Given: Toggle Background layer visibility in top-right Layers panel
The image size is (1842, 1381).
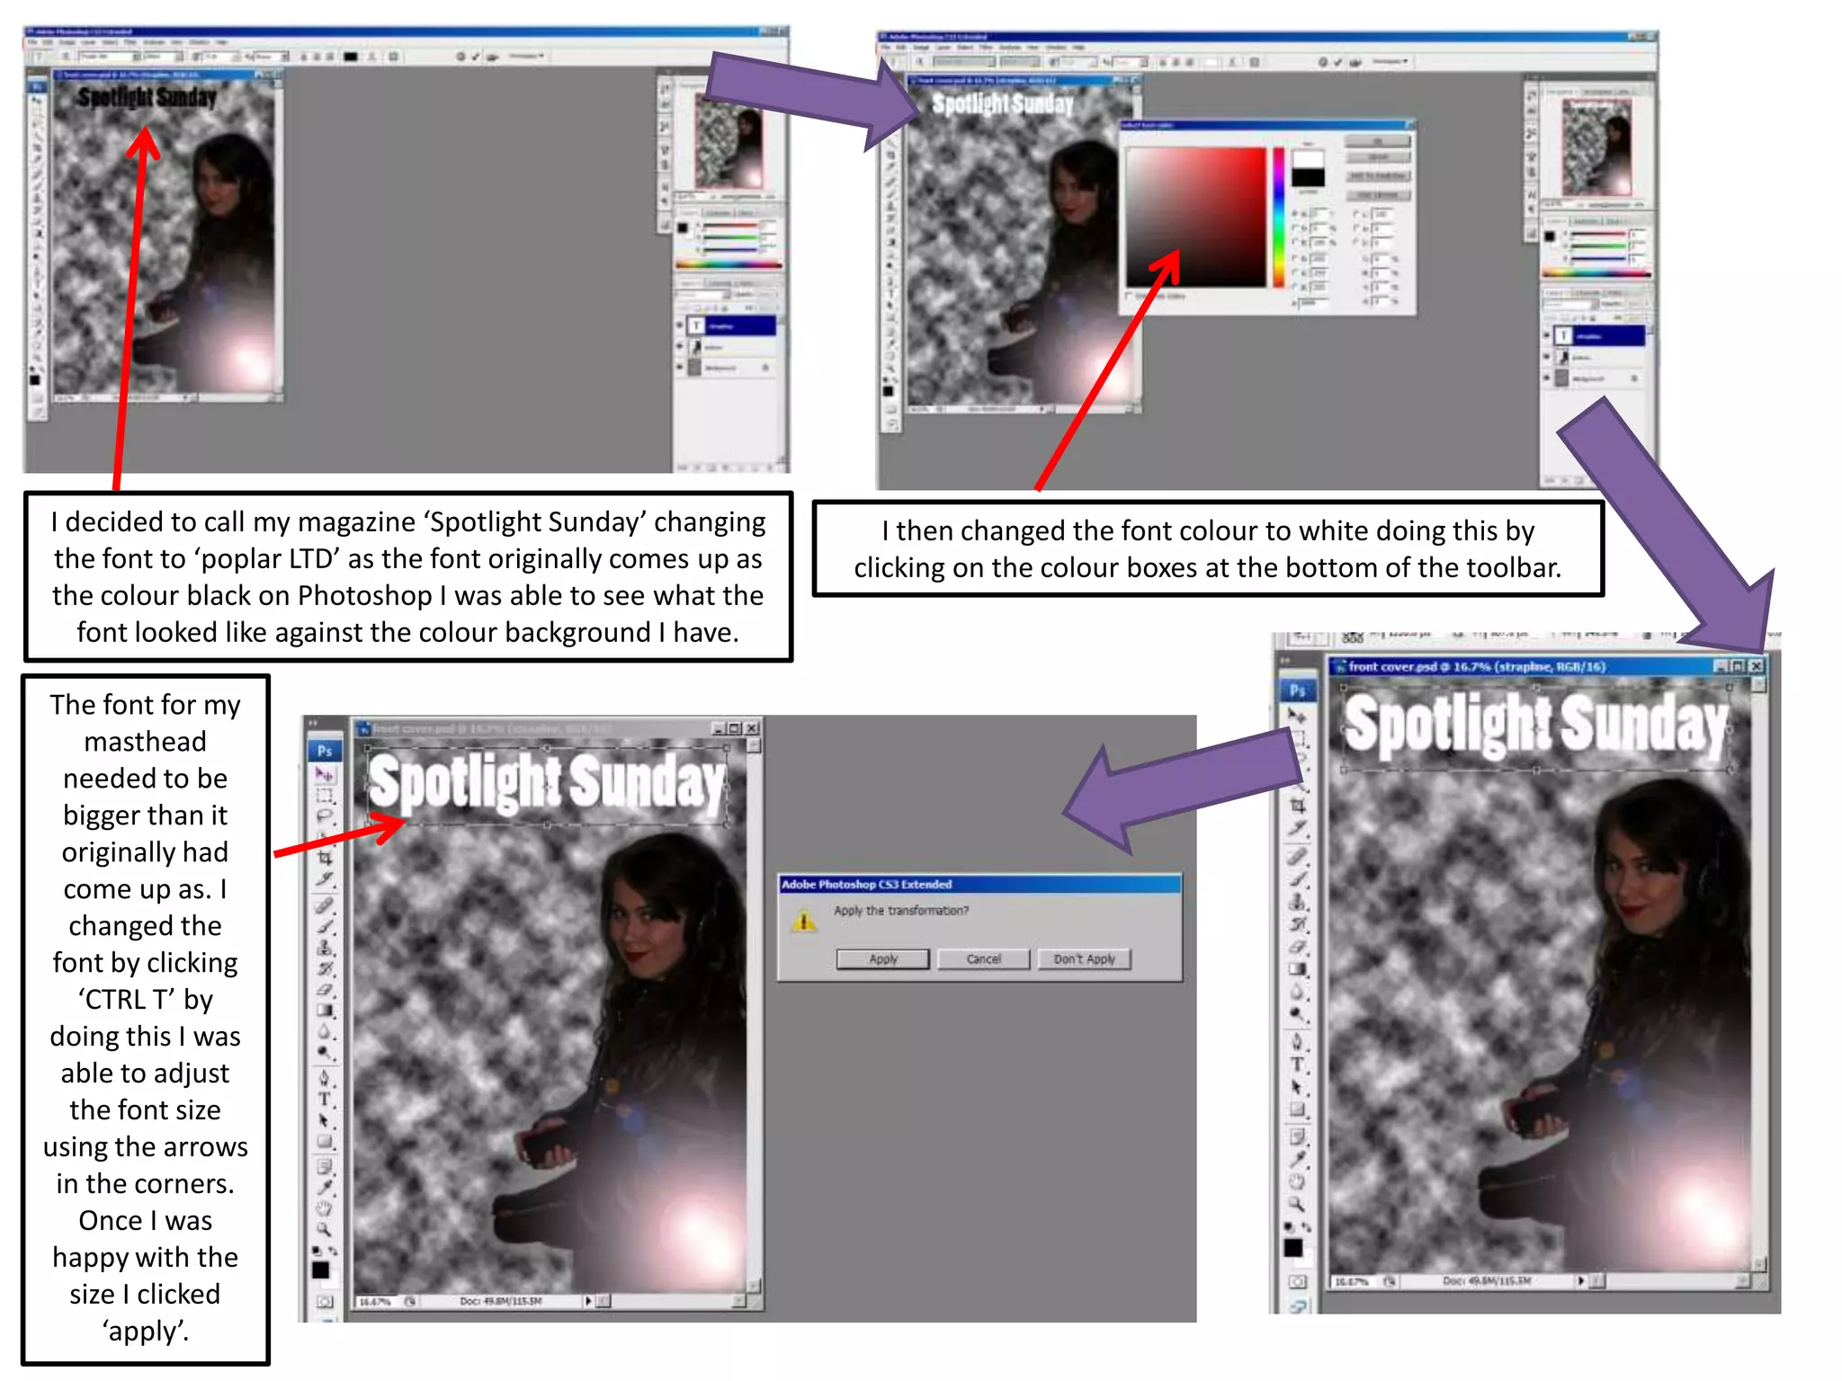Looking at the screenshot, I should 1547,379.
